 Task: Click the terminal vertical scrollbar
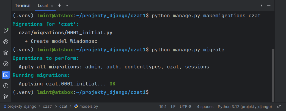[x=273, y=75]
